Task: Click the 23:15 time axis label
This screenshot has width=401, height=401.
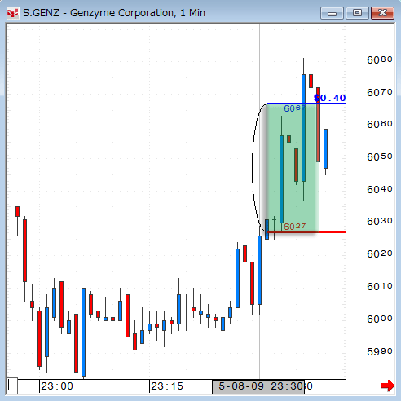Action: [x=167, y=386]
